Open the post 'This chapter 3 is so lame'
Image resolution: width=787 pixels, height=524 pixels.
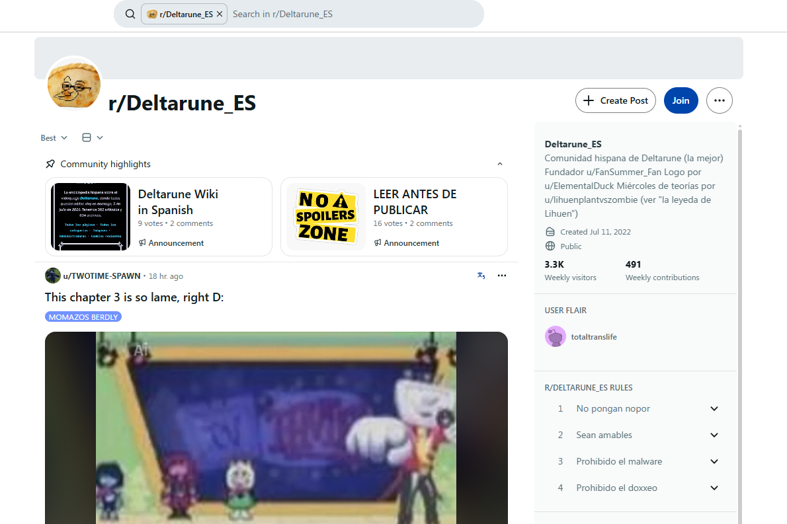pos(134,297)
